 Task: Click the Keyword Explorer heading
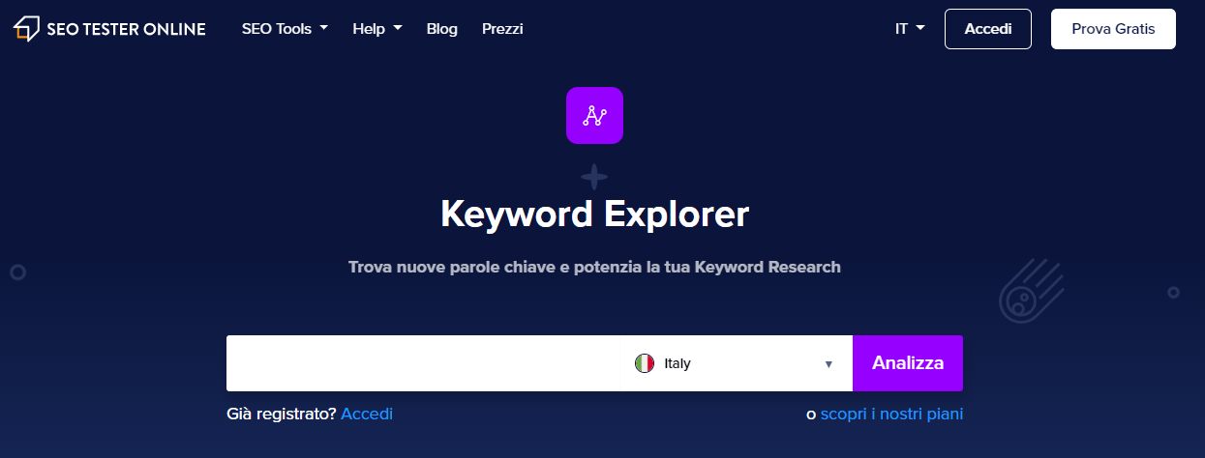(x=594, y=214)
